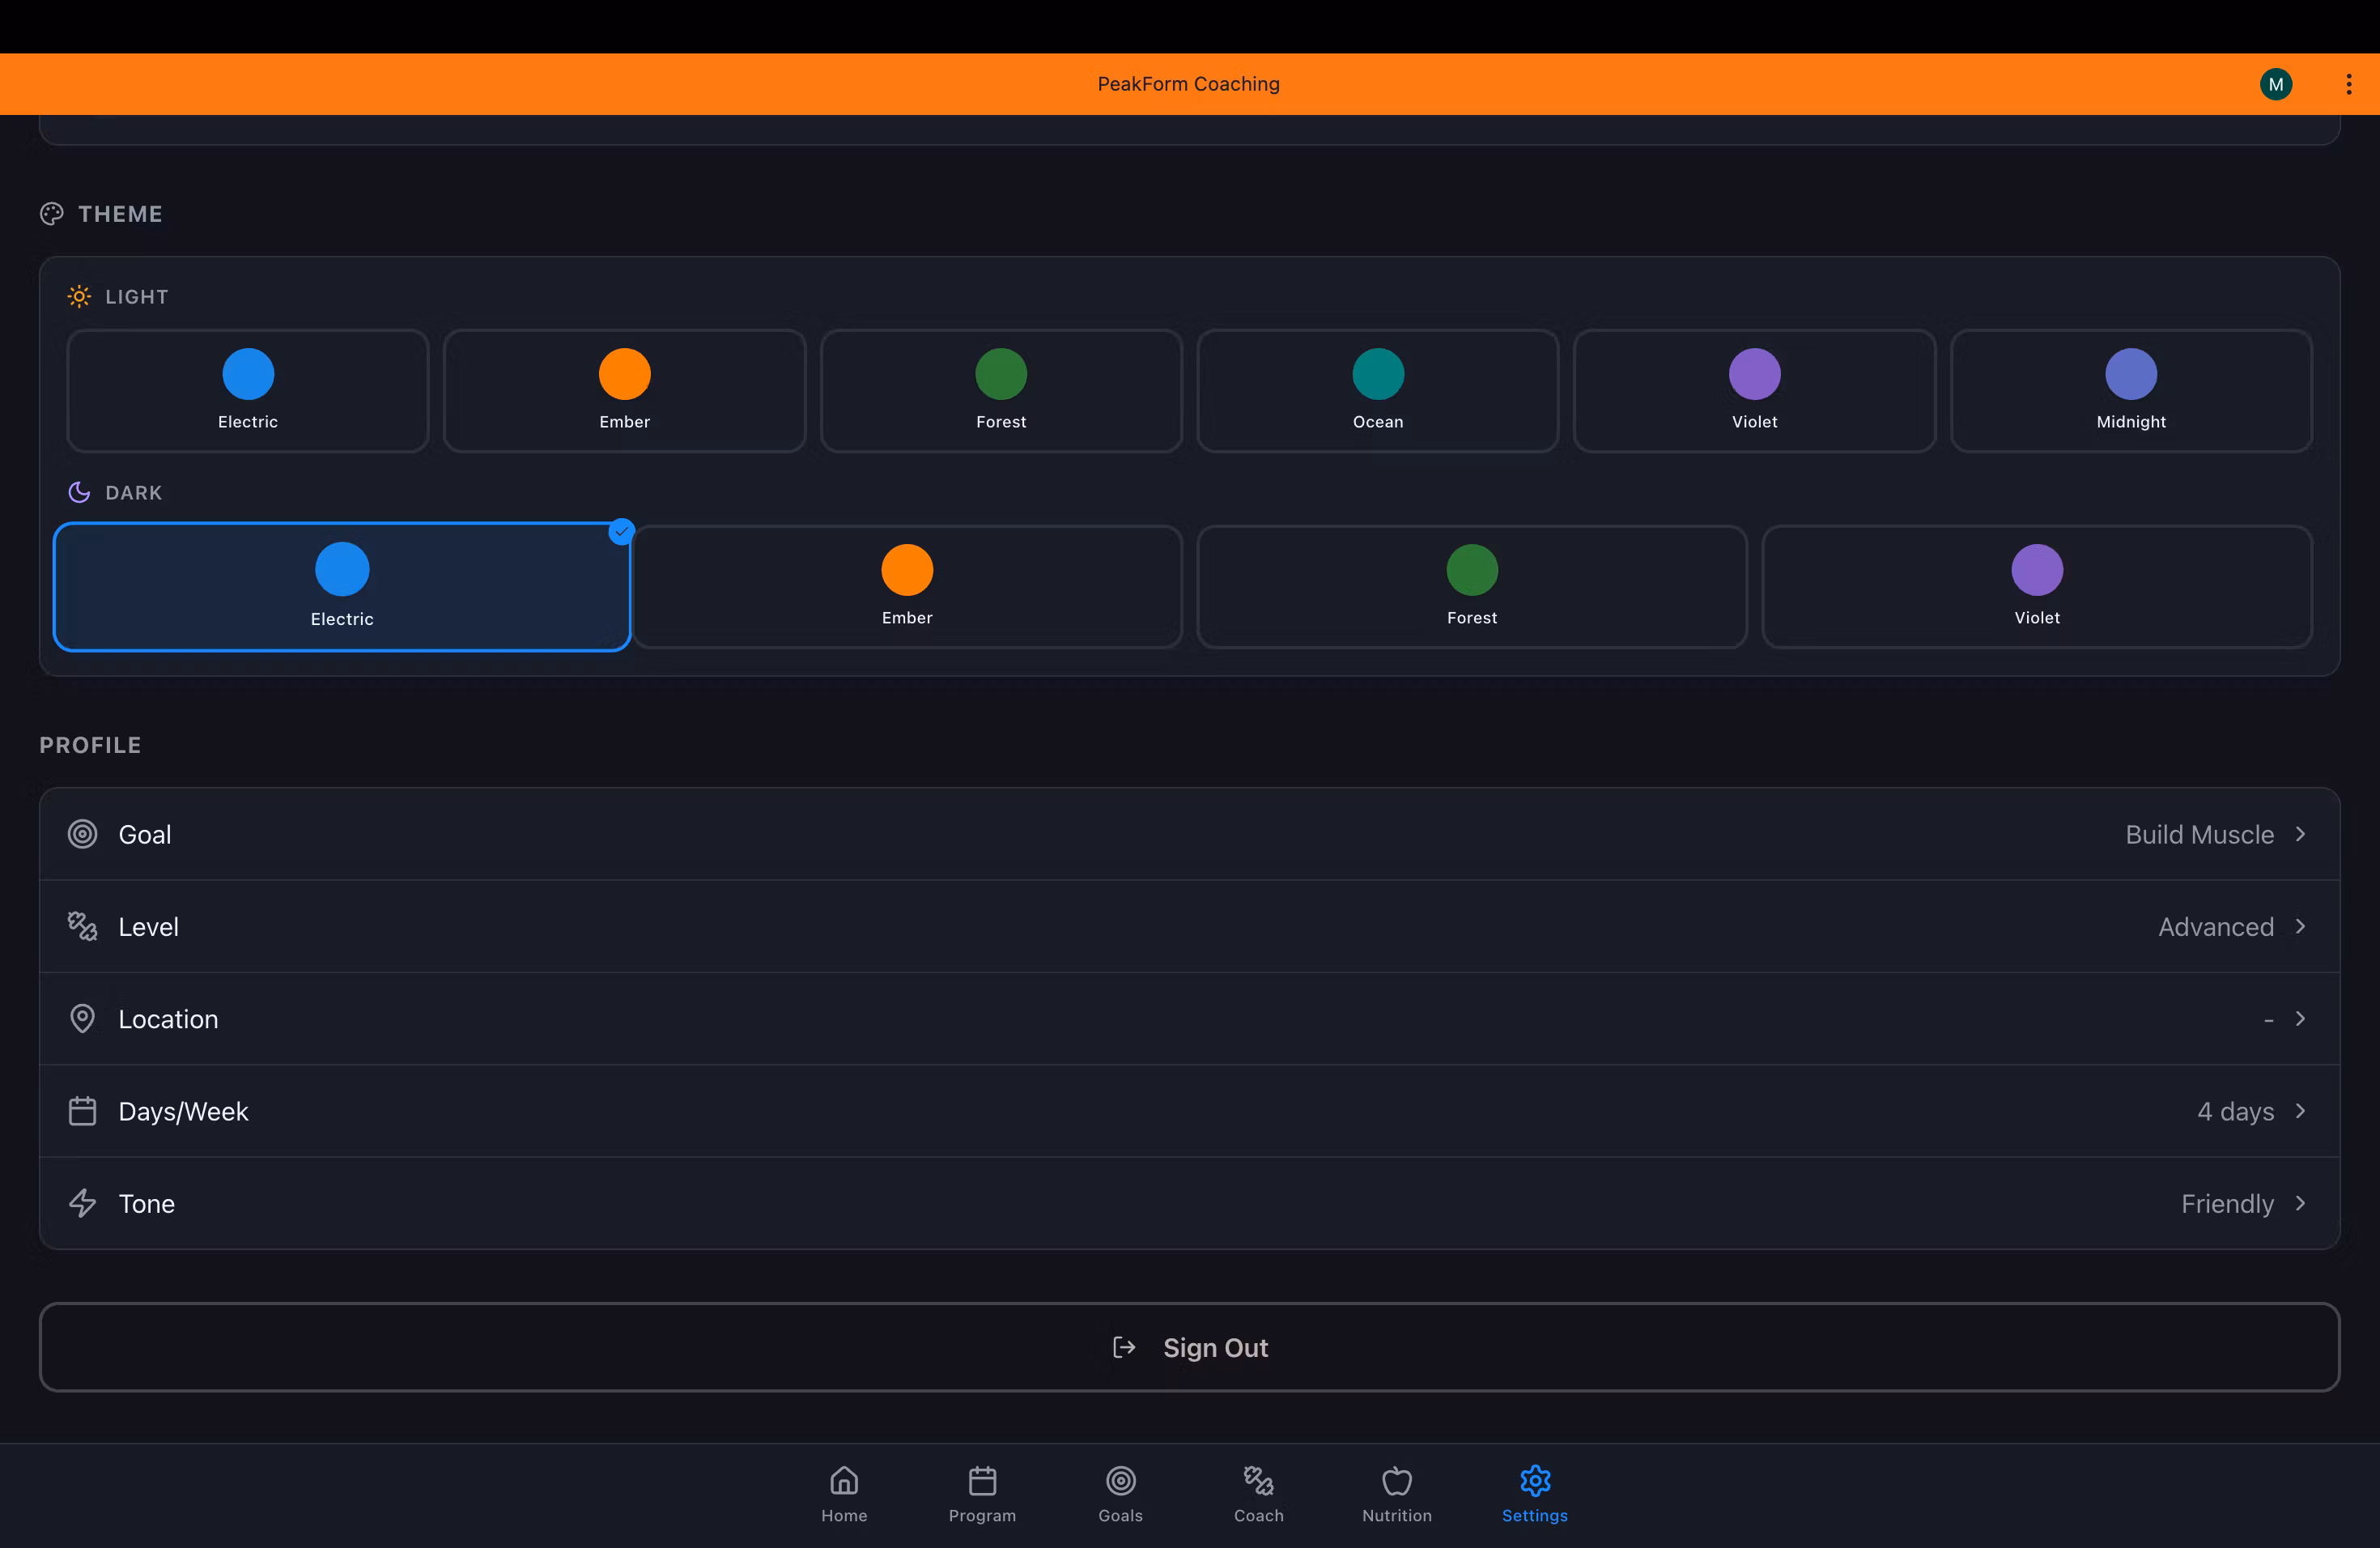Screen dimensions: 2380x1548
Task: Click the checkmark badge on selected dark Electric
Action: [x=621, y=532]
